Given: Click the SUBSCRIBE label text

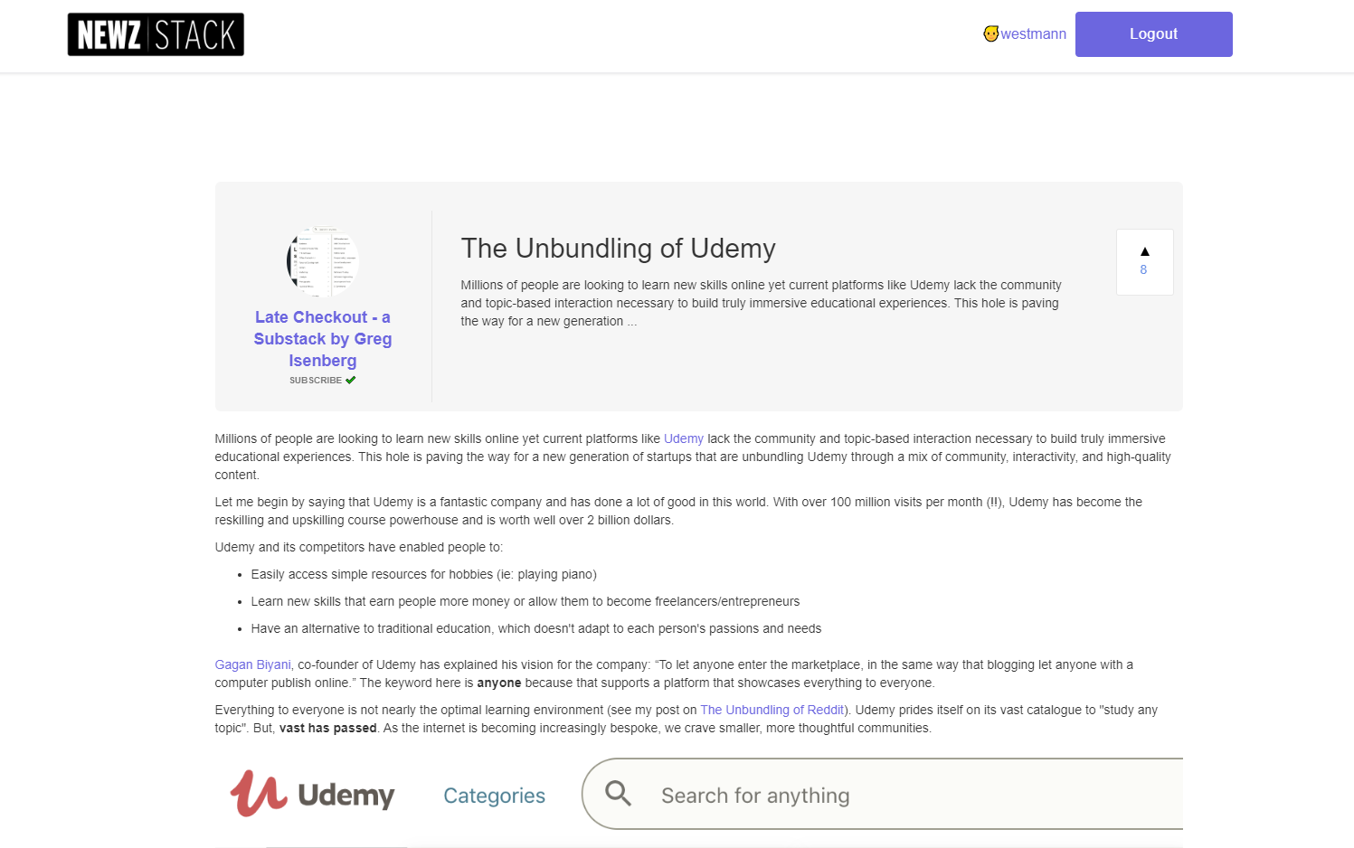Looking at the screenshot, I should coord(315,380).
